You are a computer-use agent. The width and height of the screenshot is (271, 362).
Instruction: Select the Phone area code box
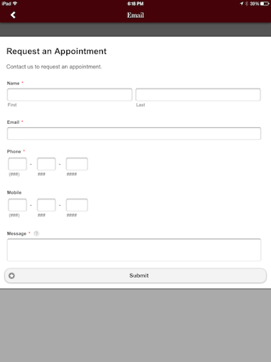click(x=18, y=164)
